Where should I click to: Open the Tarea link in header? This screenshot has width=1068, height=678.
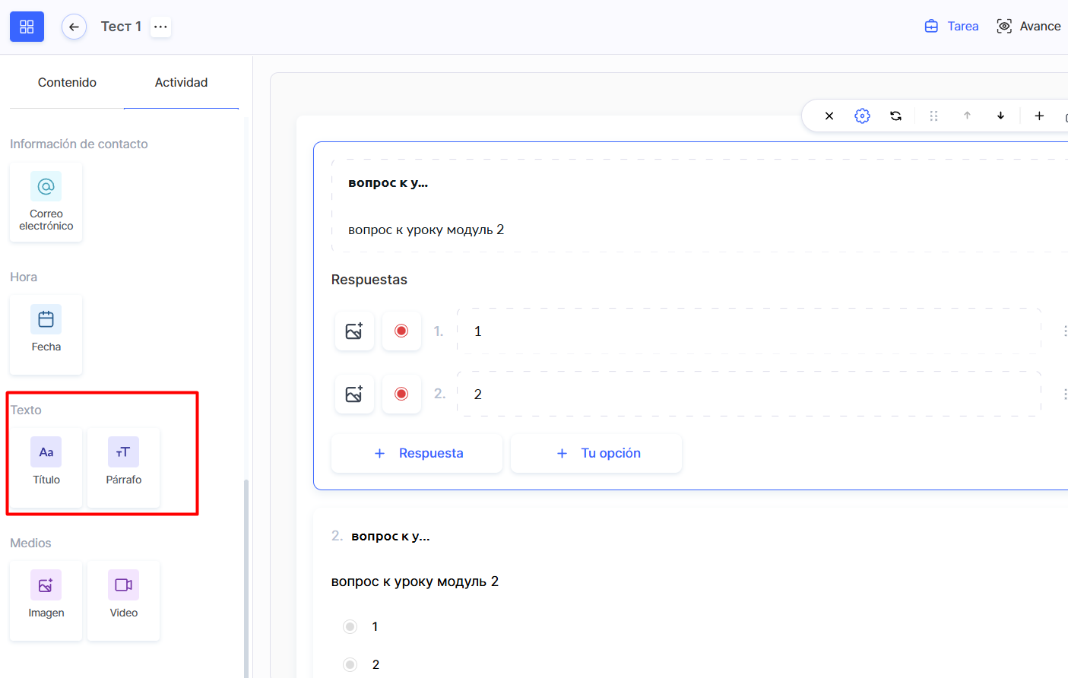[x=952, y=27]
